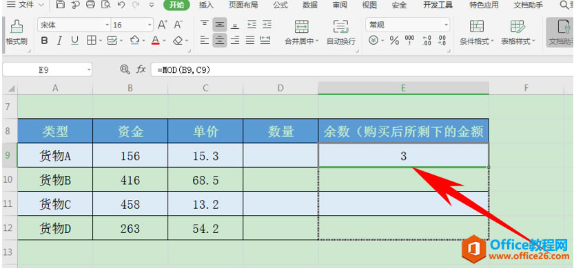Undo the last action
Image resolution: width=574 pixels, height=268 pixels.
pos(121,5)
